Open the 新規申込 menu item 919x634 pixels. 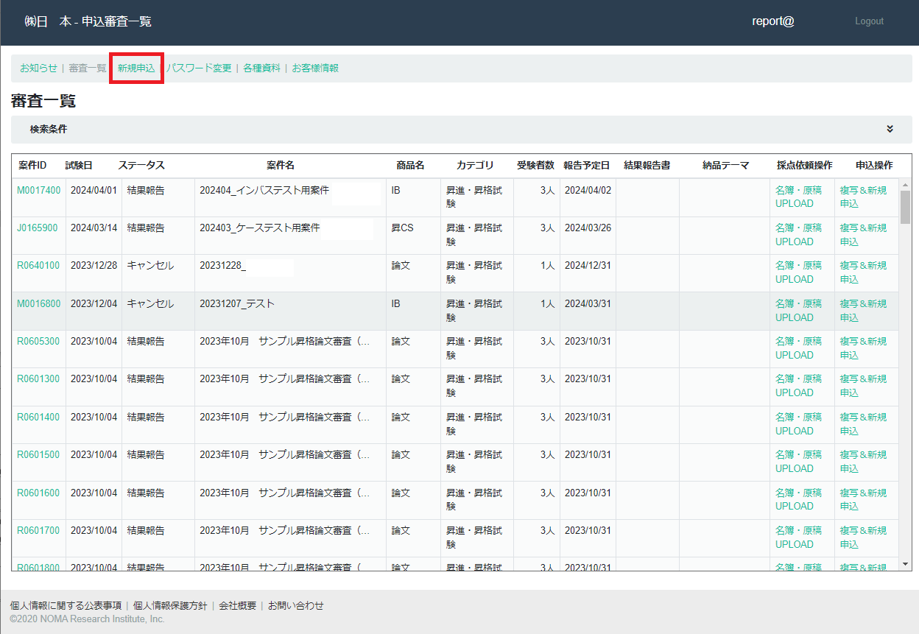point(136,68)
